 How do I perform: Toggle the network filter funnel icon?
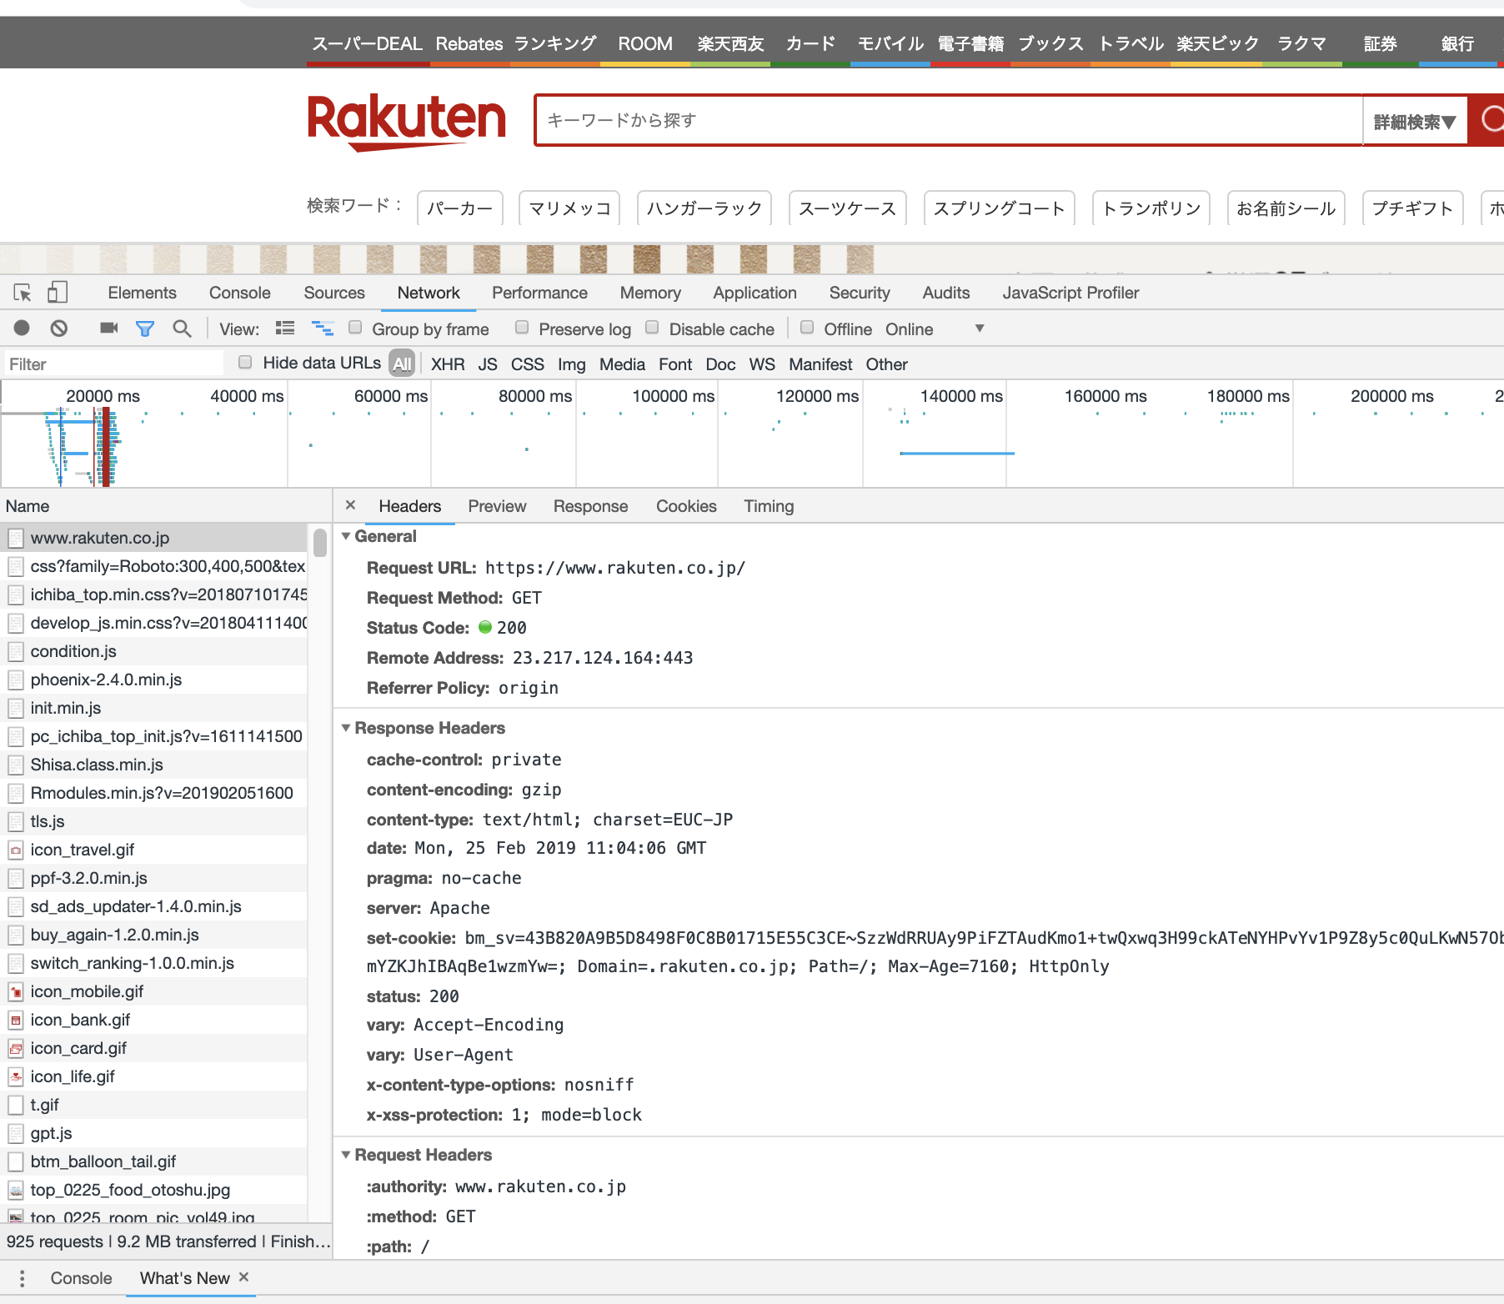click(x=145, y=329)
